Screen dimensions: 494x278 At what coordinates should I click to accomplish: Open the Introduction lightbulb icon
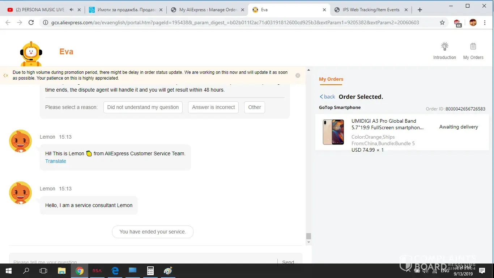pyautogui.click(x=444, y=47)
